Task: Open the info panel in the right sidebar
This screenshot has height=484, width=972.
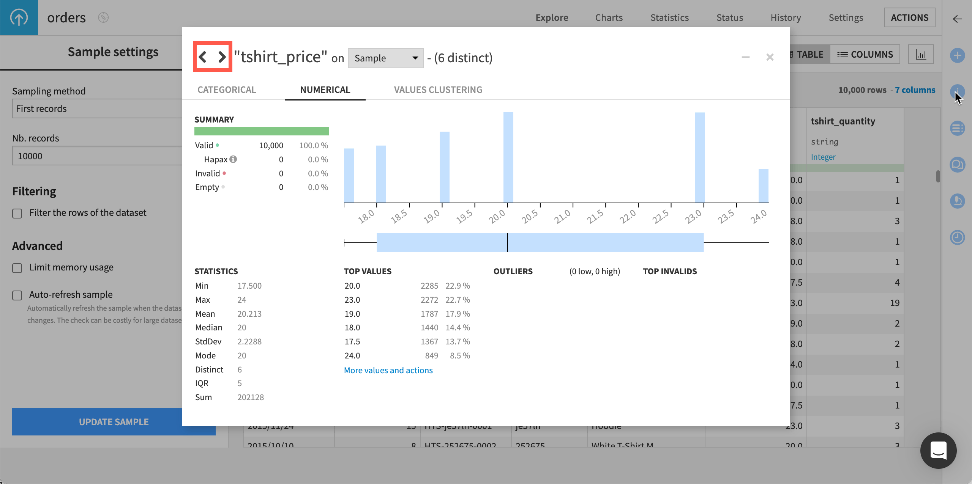Action: tap(958, 92)
